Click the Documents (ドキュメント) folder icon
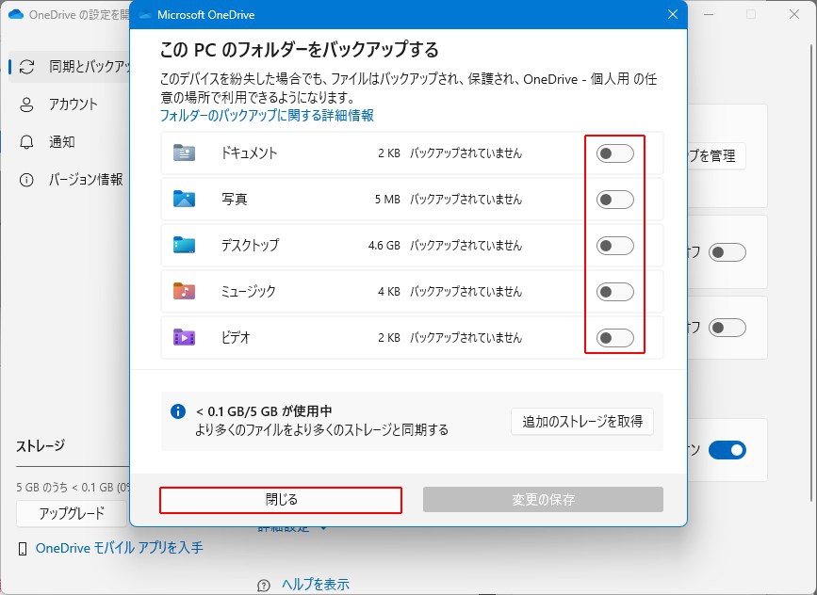 coord(184,153)
